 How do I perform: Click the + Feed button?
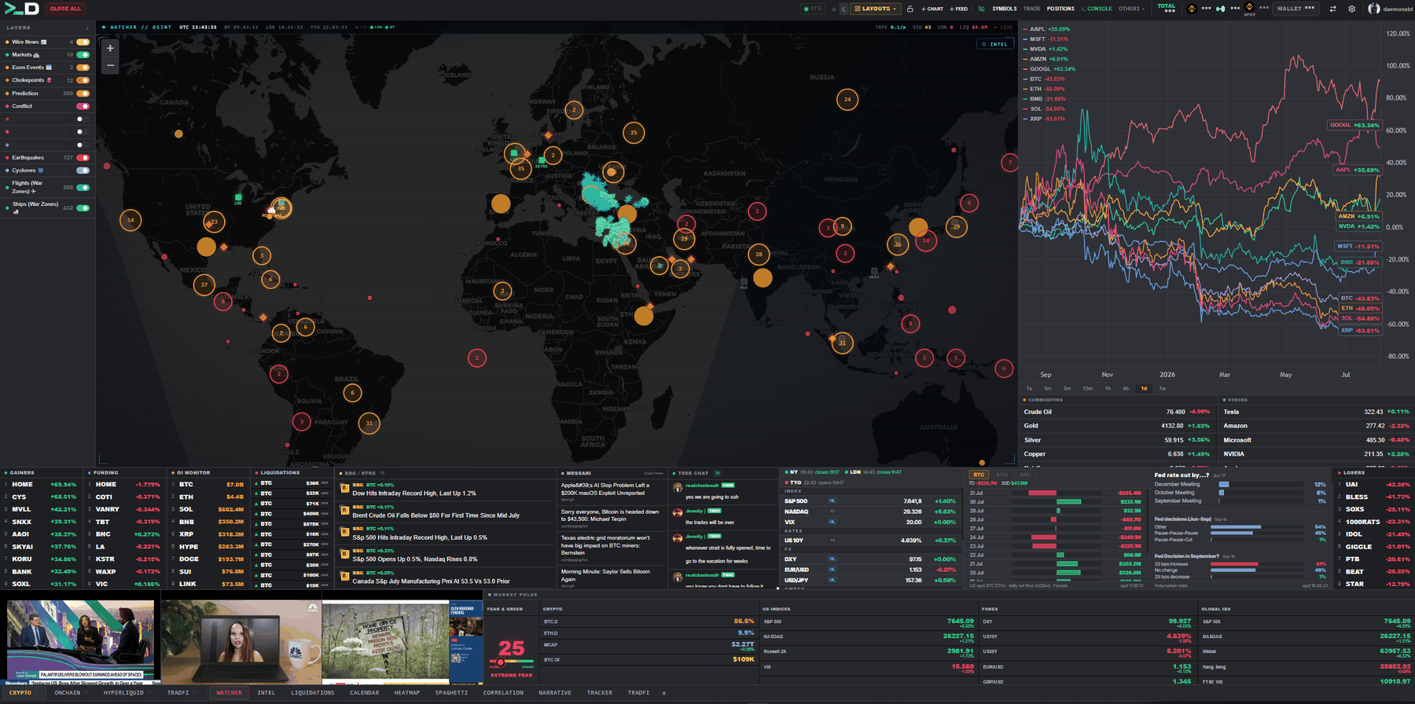click(x=958, y=9)
